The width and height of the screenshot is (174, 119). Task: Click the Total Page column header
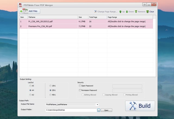98,17
